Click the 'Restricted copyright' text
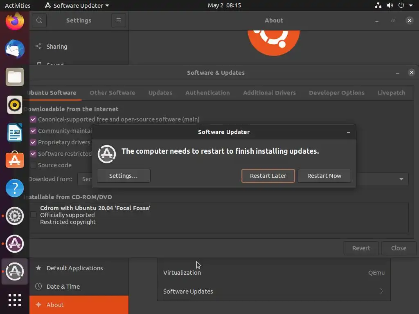Viewport: 419px width, 314px height. pyautogui.click(x=68, y=222)
